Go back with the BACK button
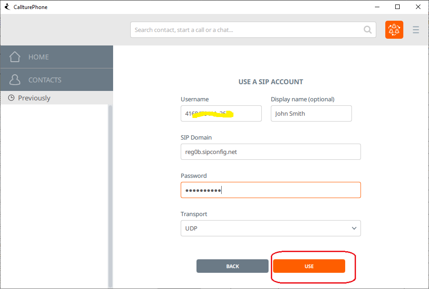 pyautogui.click(x=232, y=266)
